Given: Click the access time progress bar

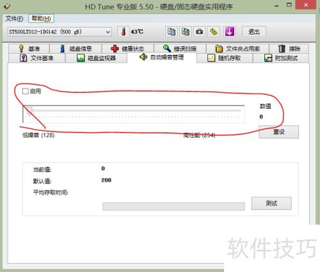Looking at the screenshot, I should click(x=173, y=206).
